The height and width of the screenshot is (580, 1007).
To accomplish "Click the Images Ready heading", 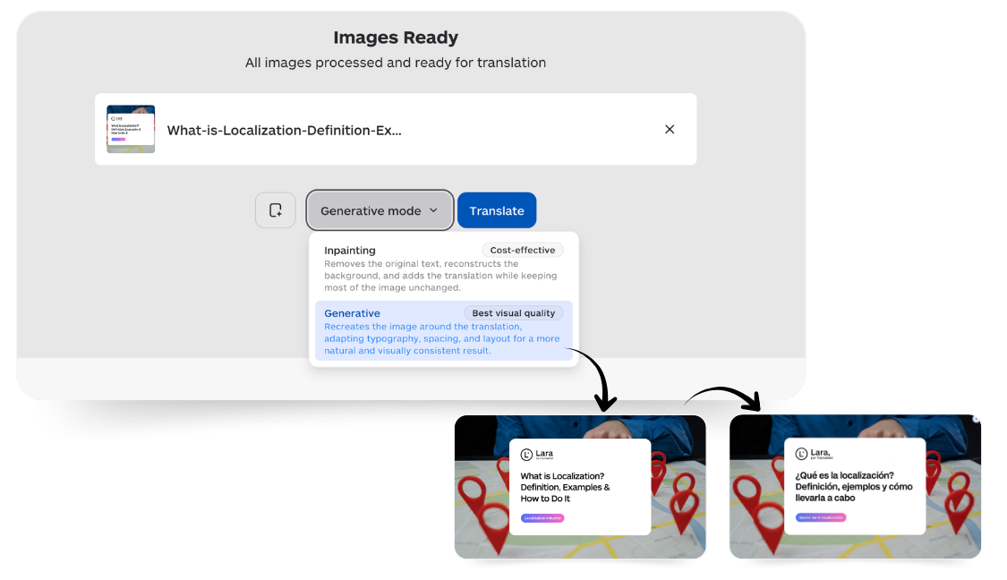I will [x=396, y=38].
